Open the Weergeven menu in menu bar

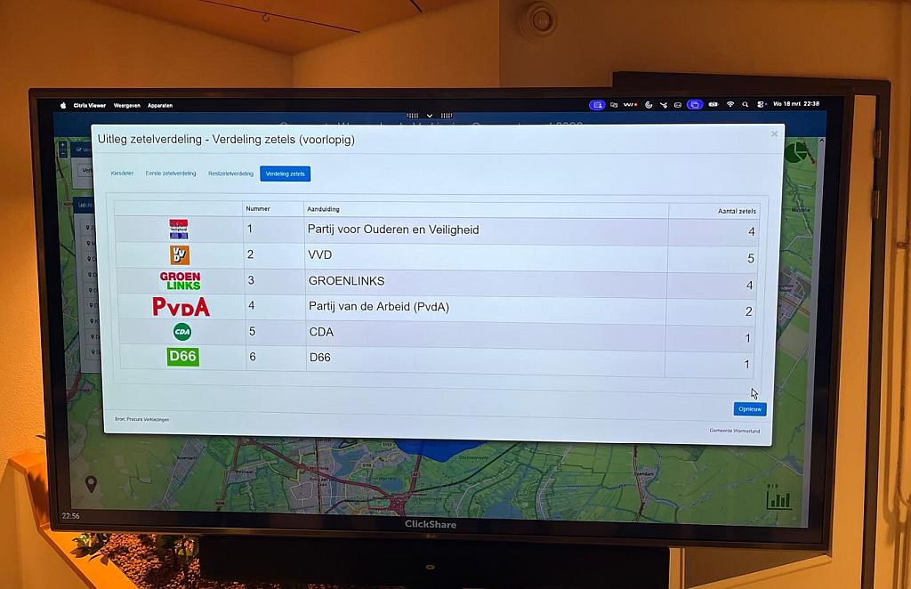coord(127,105)
